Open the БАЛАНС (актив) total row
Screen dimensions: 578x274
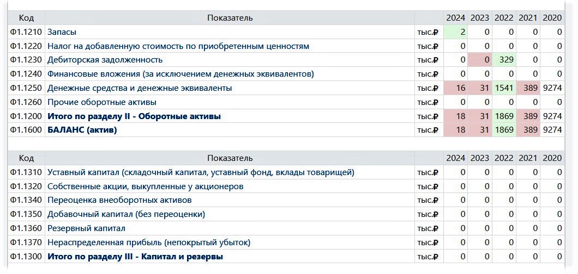coord(82,130)
